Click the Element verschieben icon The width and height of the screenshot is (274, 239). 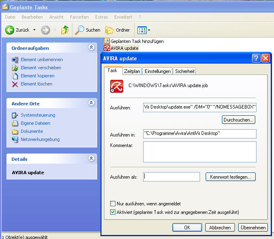click(15, 68)
